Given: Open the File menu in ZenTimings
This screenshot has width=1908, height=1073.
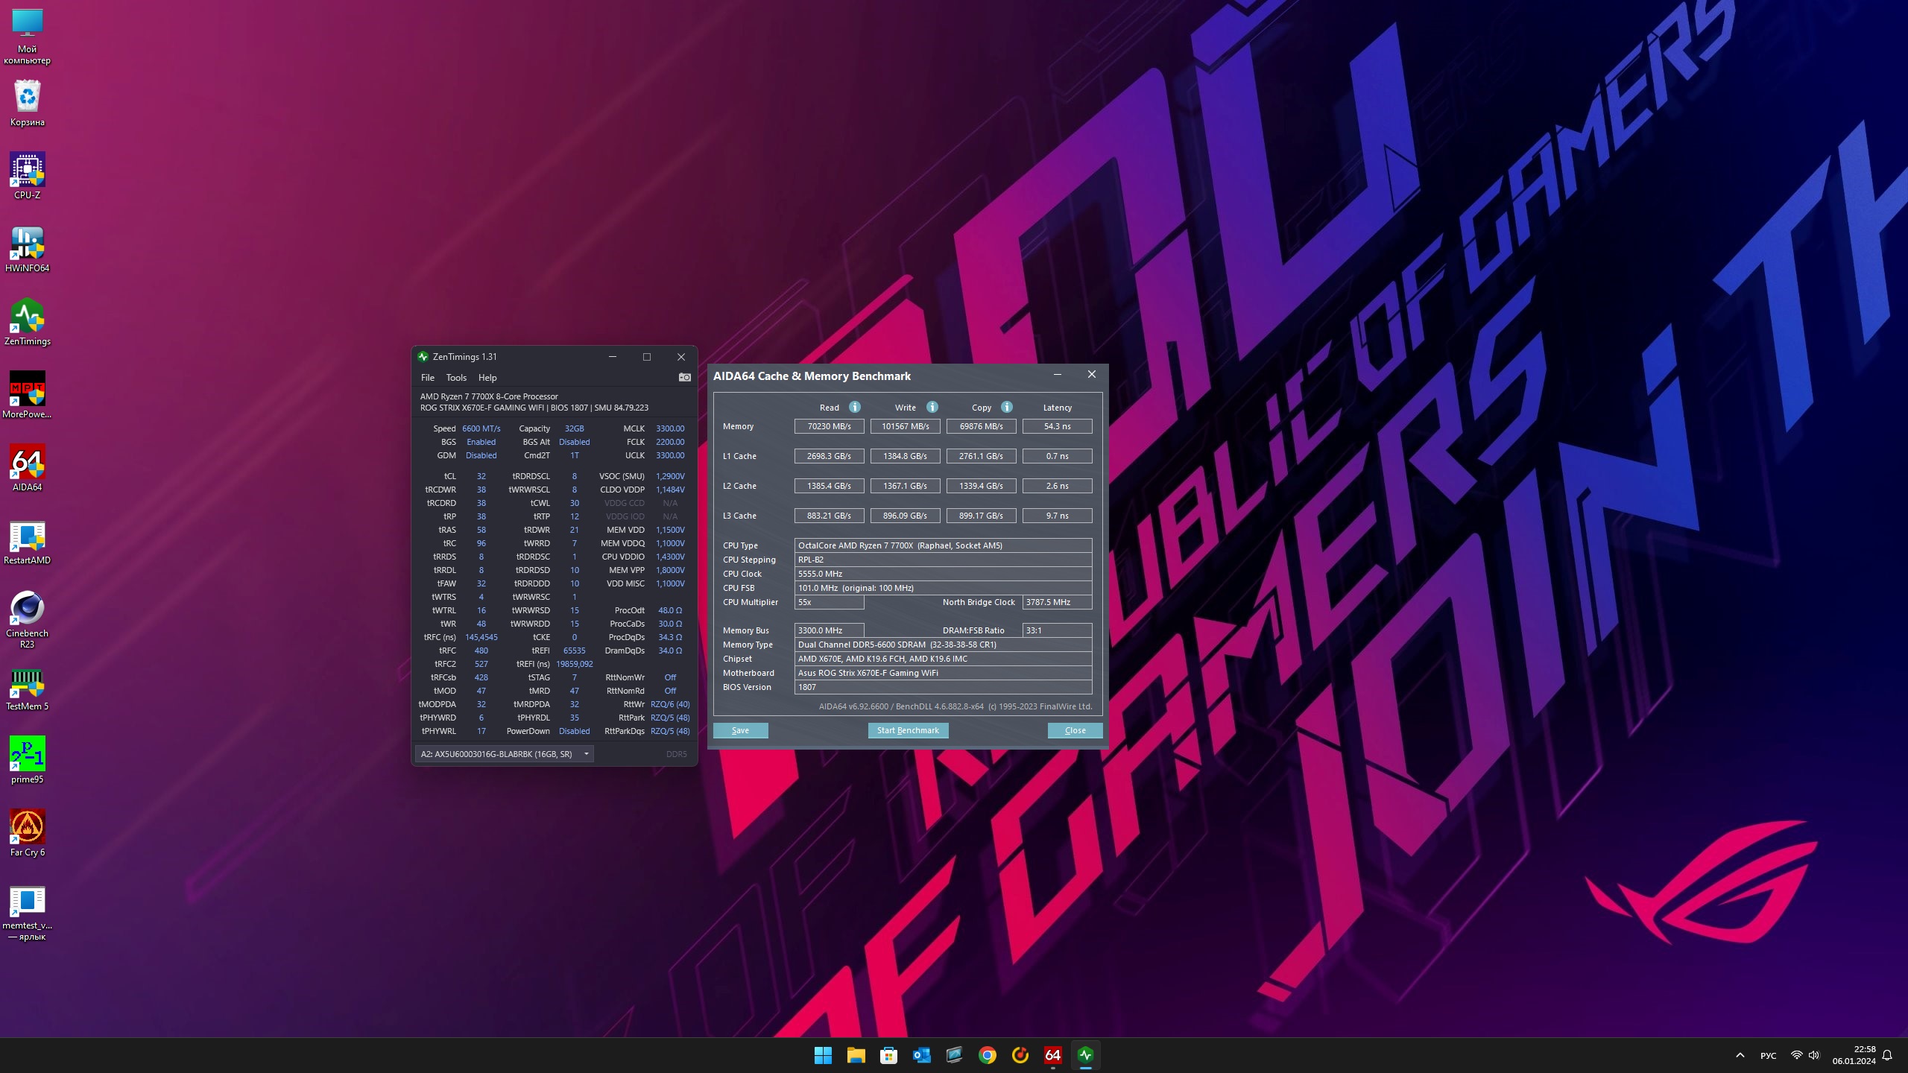Looking at the screenshot, I should [427, 378].
